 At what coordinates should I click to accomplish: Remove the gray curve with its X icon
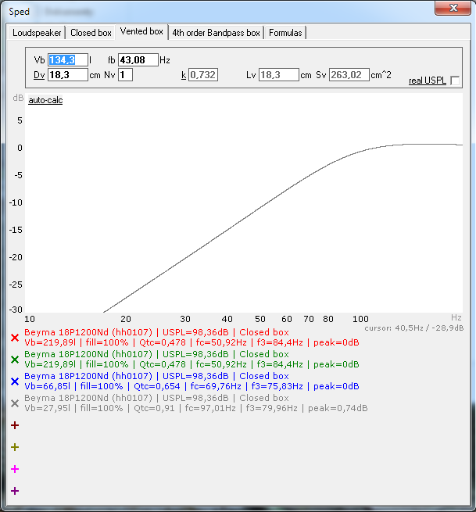(x=15, y=403)
